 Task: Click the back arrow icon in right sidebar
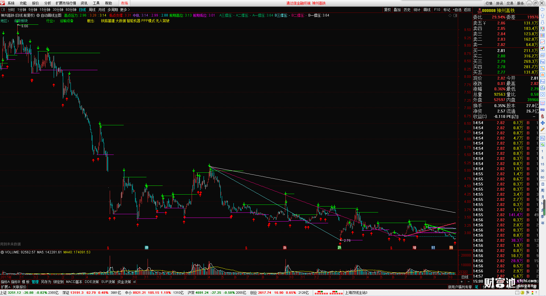pos(543,10)
